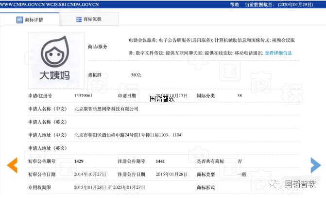Click the header URL WWW.CNIPA.GOV.CN text
The height and width of the screenshot is (198, 326).
(x=22, y=4)
